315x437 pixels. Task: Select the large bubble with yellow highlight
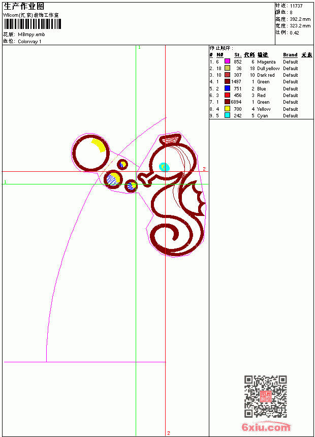coord(90,153)
